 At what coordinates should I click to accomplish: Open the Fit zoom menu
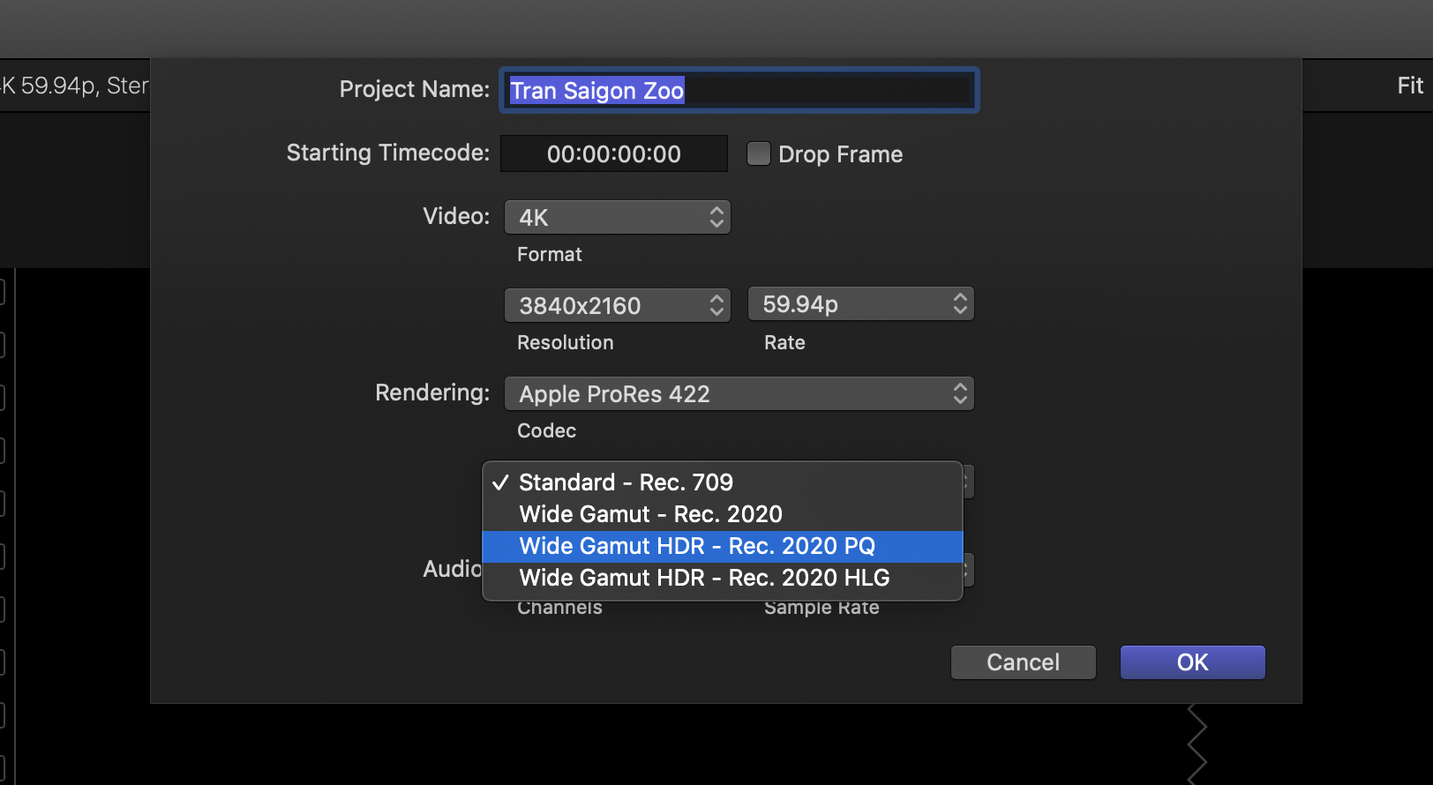1409,86
